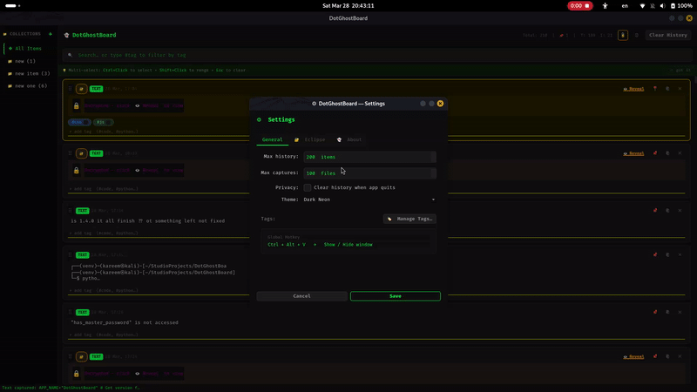Image resolution: width=697 pixels, height=392 pixels.
Task: Pin the kali terminal text item
Action: [655, 254]
